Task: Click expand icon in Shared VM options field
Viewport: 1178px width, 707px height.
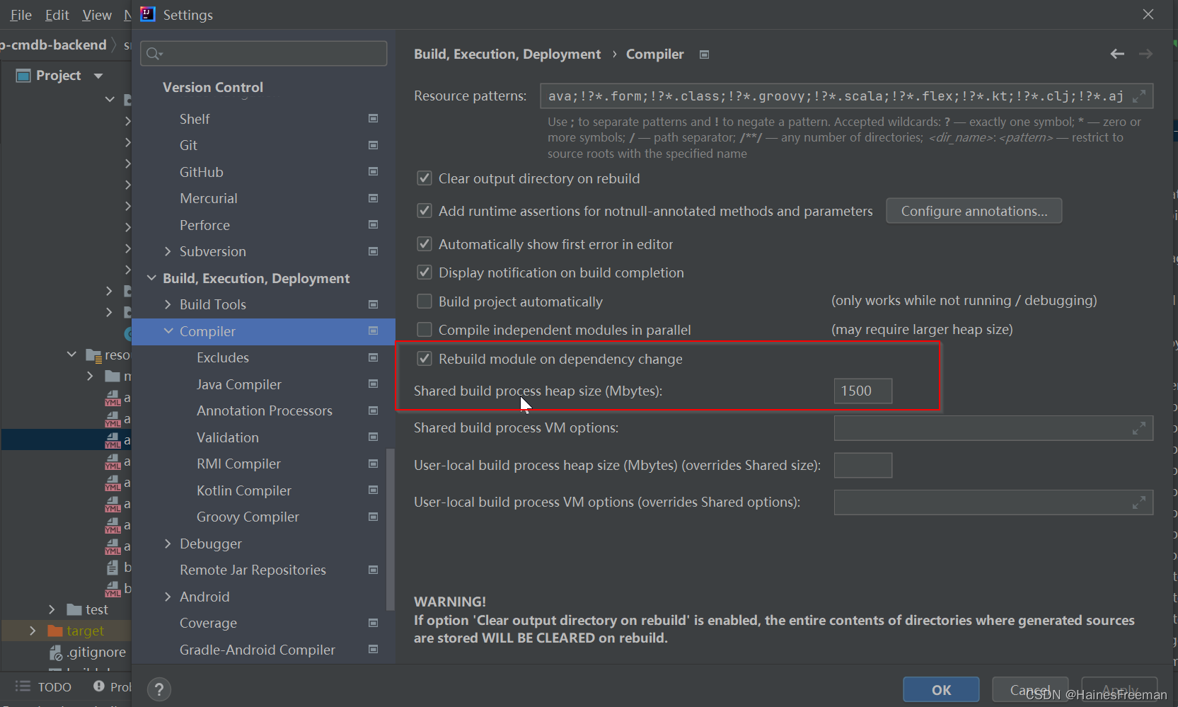Action: 1138,428
